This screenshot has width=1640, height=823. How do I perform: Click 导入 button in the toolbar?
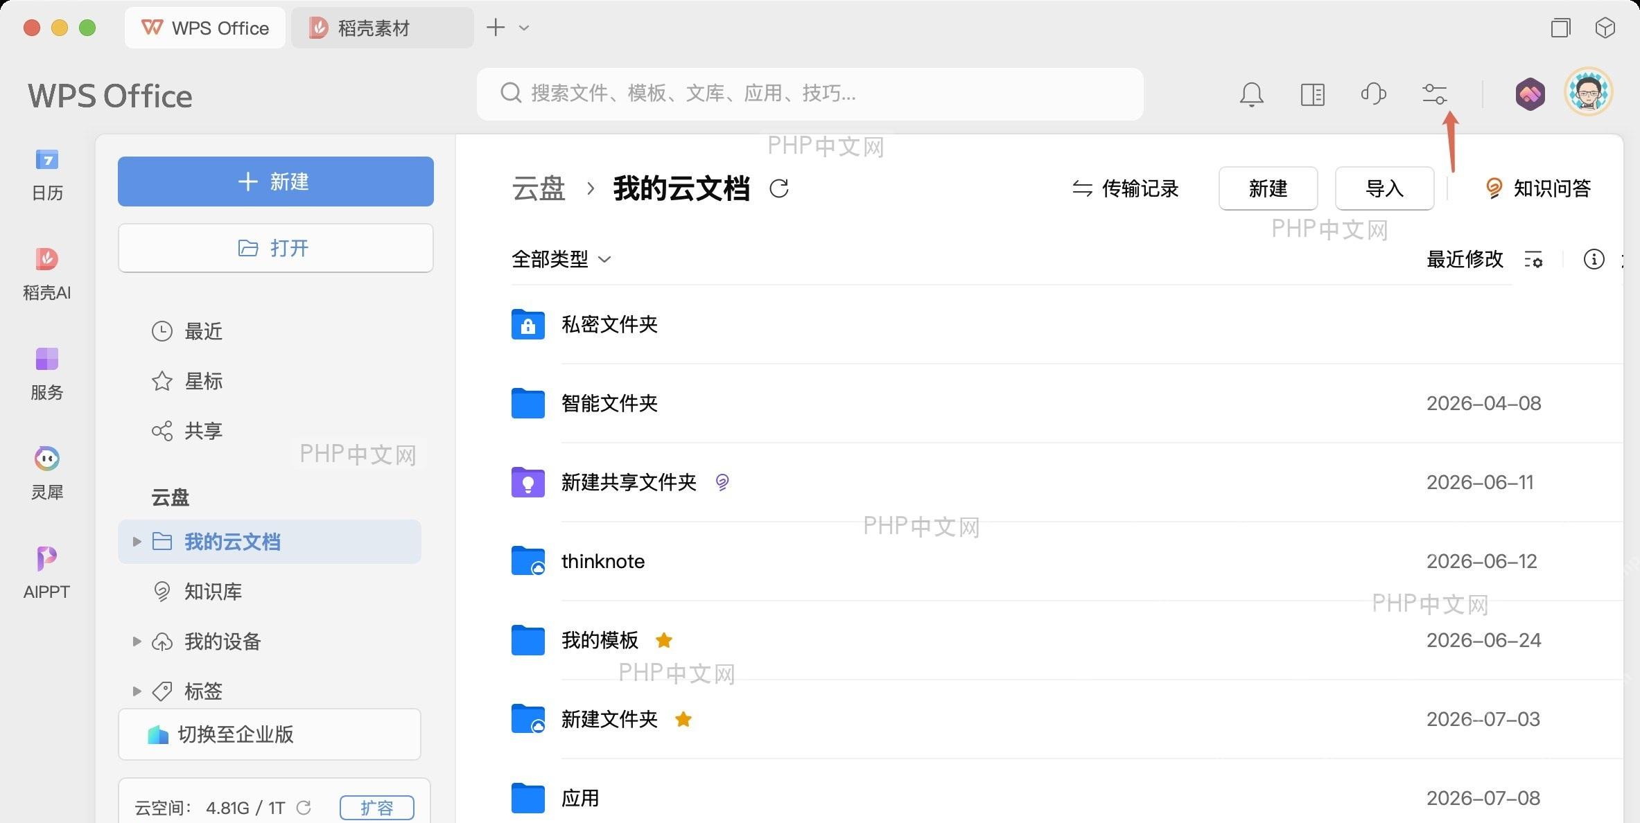coord(1384,188)
